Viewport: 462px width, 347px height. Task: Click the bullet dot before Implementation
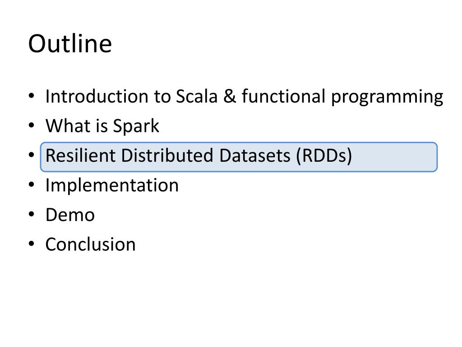point(32,184)
